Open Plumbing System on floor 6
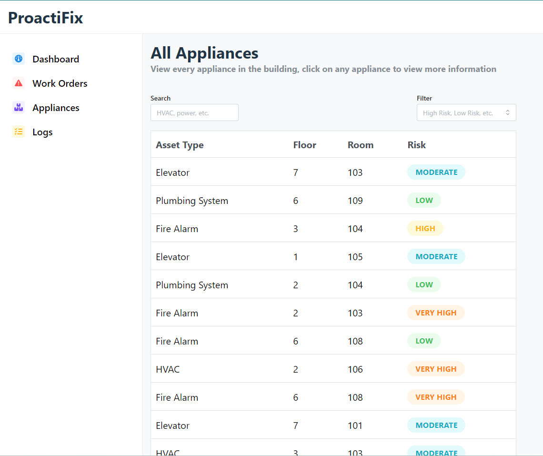 click(x=333, y=200)
